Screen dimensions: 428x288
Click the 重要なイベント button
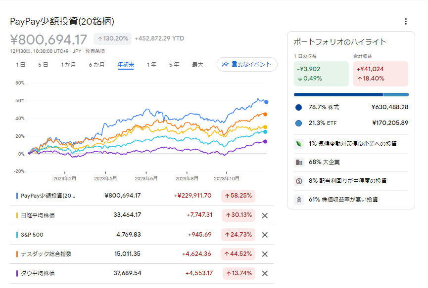(x=247, y=64)
